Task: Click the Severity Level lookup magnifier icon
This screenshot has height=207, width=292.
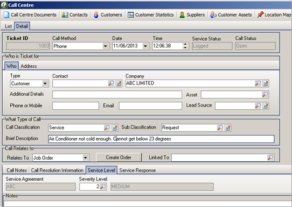Action: coord(103,187)
